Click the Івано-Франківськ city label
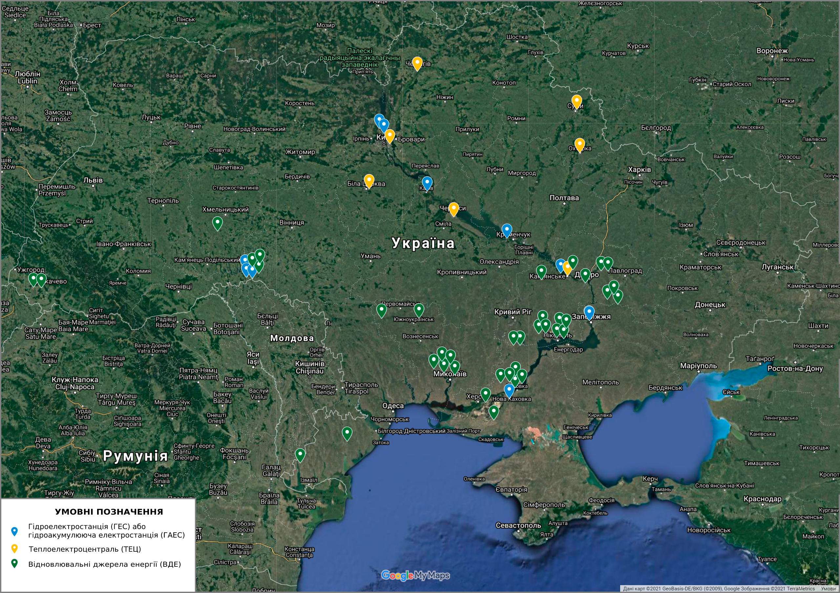This screenshot has width=840, height=593. tap(124, 244)
